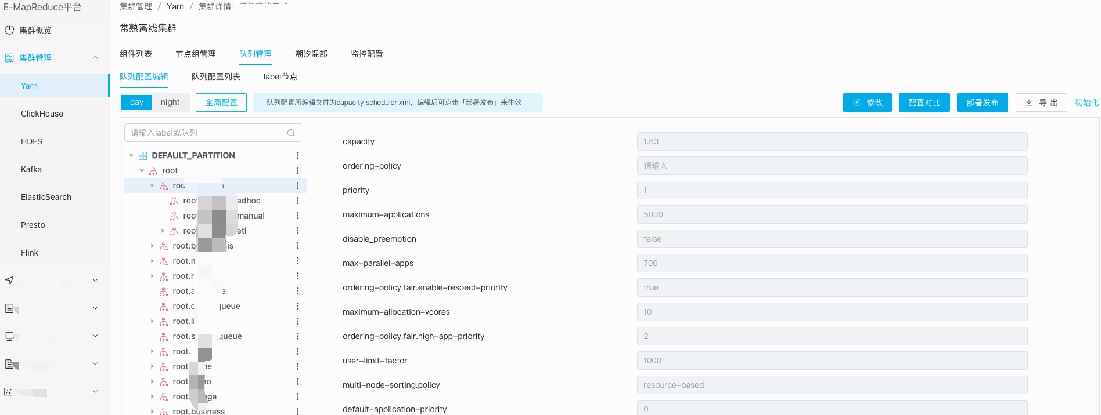Click the paper-plane icon in the sidebar
Image resolution: width=1101 pixels, height=415 pixels.
[9, 281]
